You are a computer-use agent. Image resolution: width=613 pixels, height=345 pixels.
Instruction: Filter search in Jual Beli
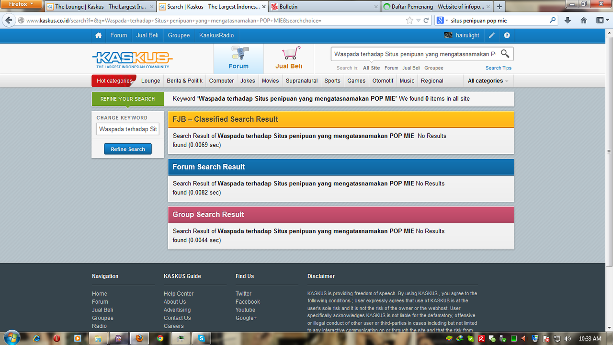pos(411,68)
